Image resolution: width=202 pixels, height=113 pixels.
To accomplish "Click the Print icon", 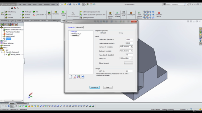I will pyautogui.click(x=74, y=4).
